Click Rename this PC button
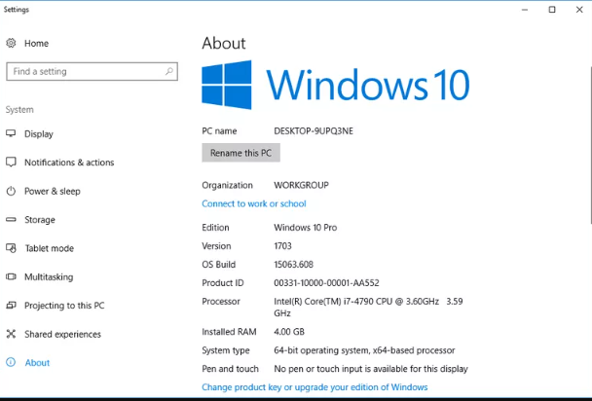The height and width of the screenshot is (401, 592). pyautogui.click(x=240, y=153)
